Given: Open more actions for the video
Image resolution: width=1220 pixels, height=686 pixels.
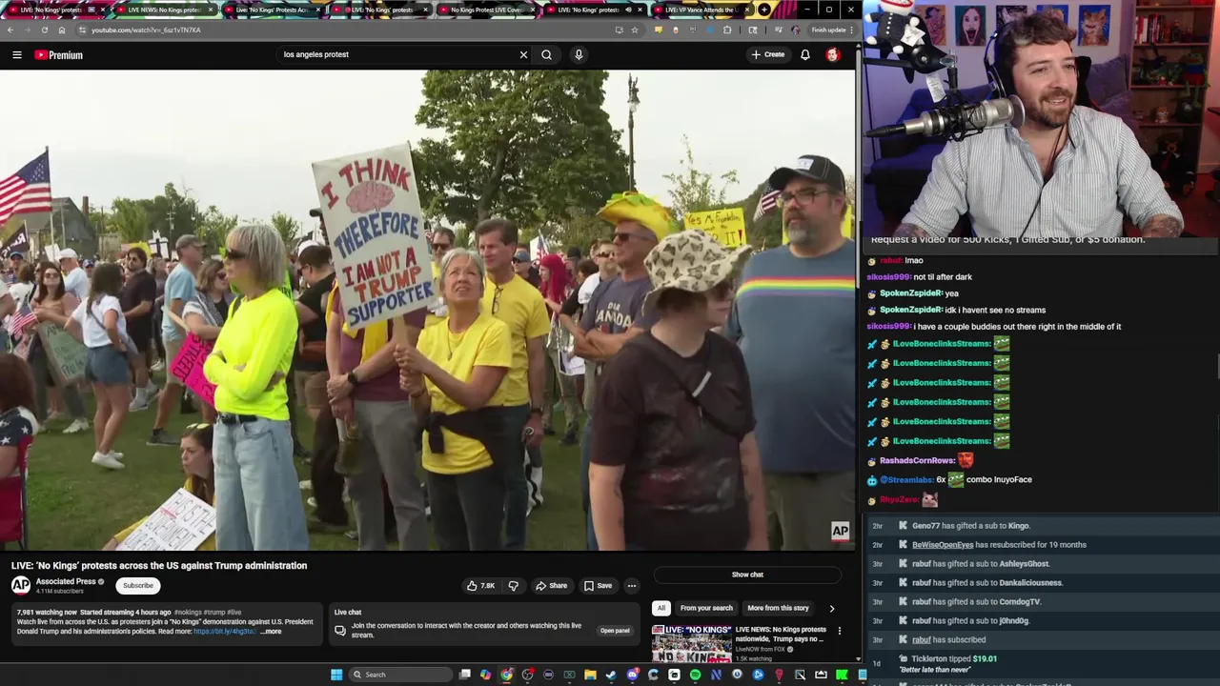Looking at the screenshot, I should click(632, 586).
